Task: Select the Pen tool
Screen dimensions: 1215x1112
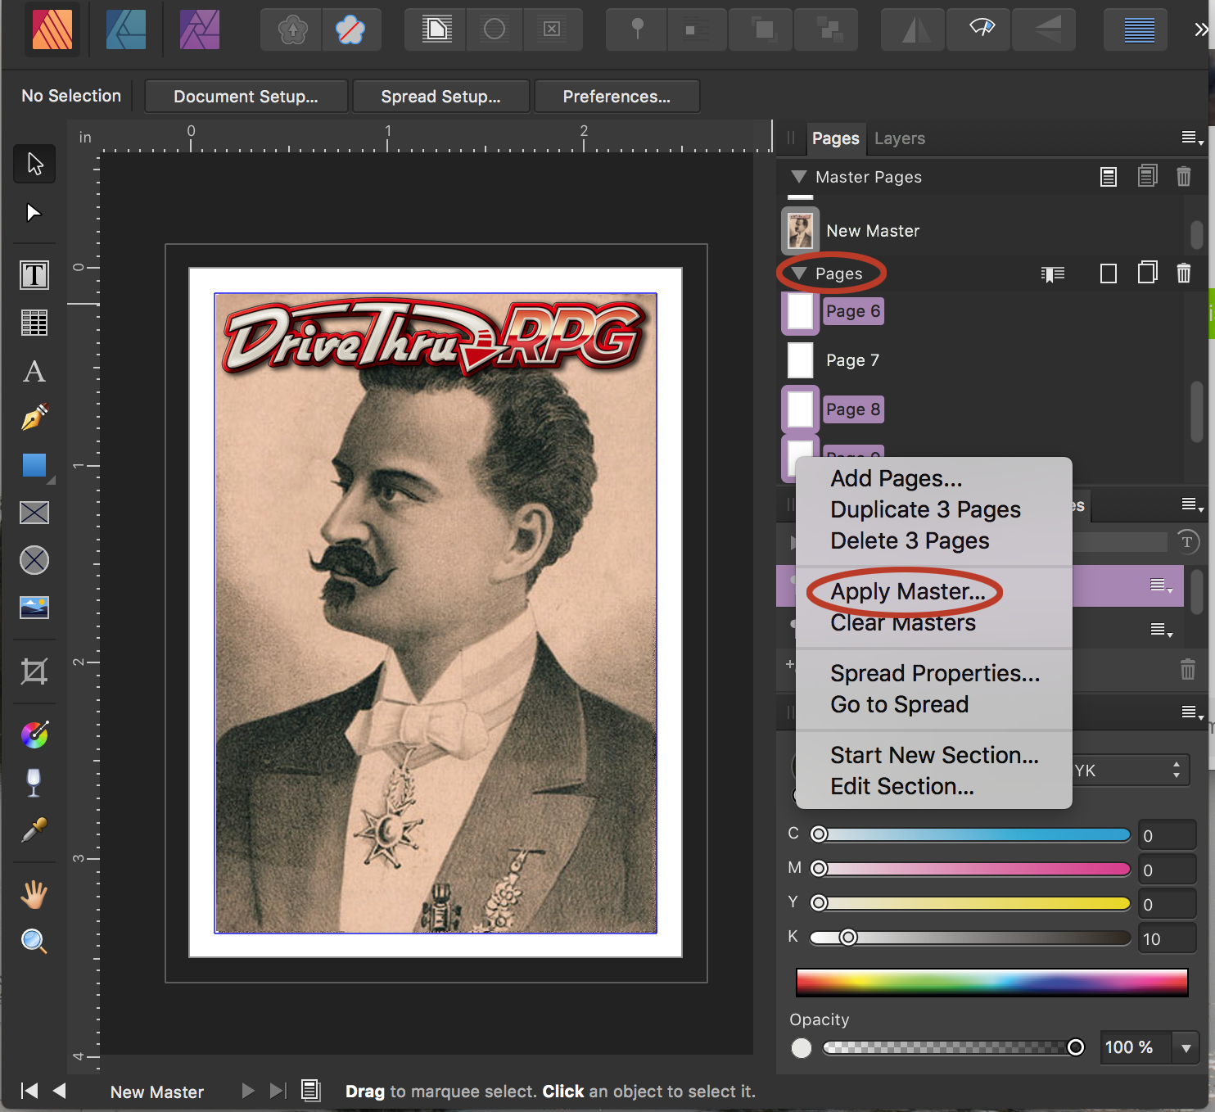Action: (34, 418)
